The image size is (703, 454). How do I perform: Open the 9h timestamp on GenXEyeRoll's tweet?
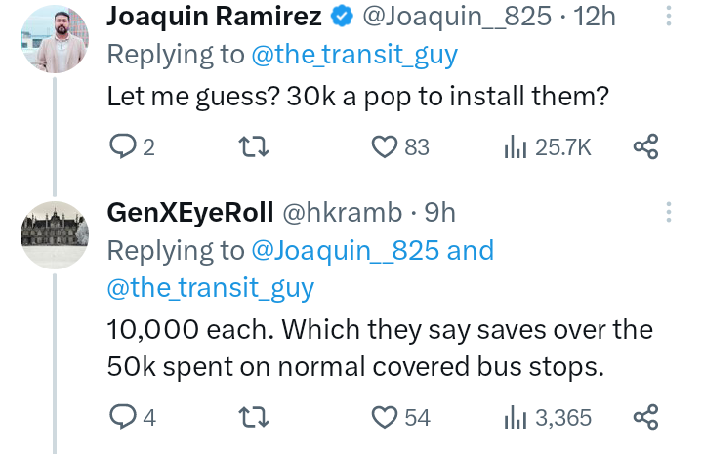pos(439,212)
